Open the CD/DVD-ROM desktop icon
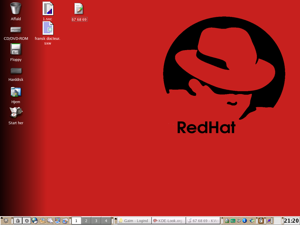 click(16, 30)
